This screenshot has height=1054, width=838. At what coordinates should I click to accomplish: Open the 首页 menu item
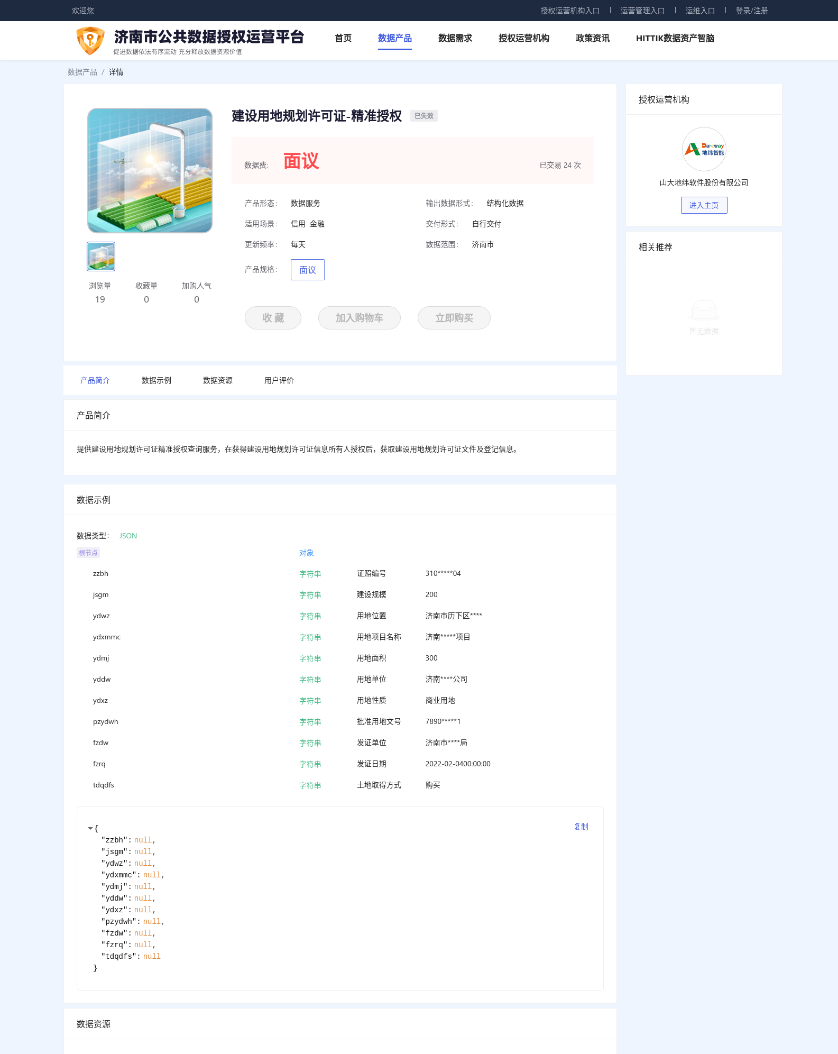point(343,38)
